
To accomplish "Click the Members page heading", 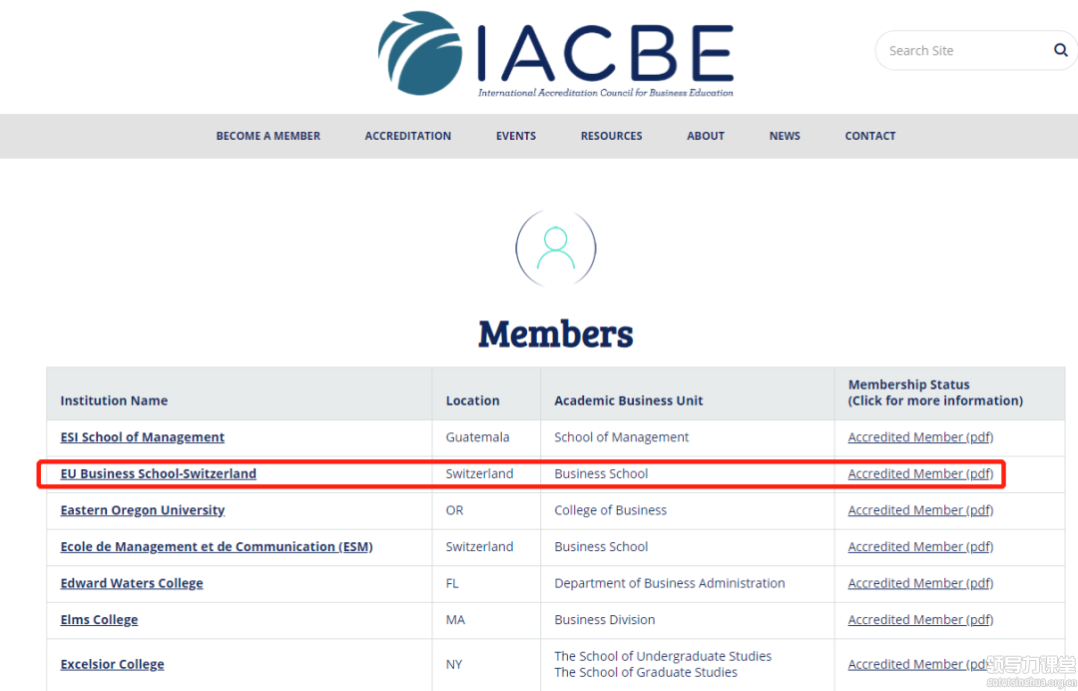I will click(x=556, y=335).
